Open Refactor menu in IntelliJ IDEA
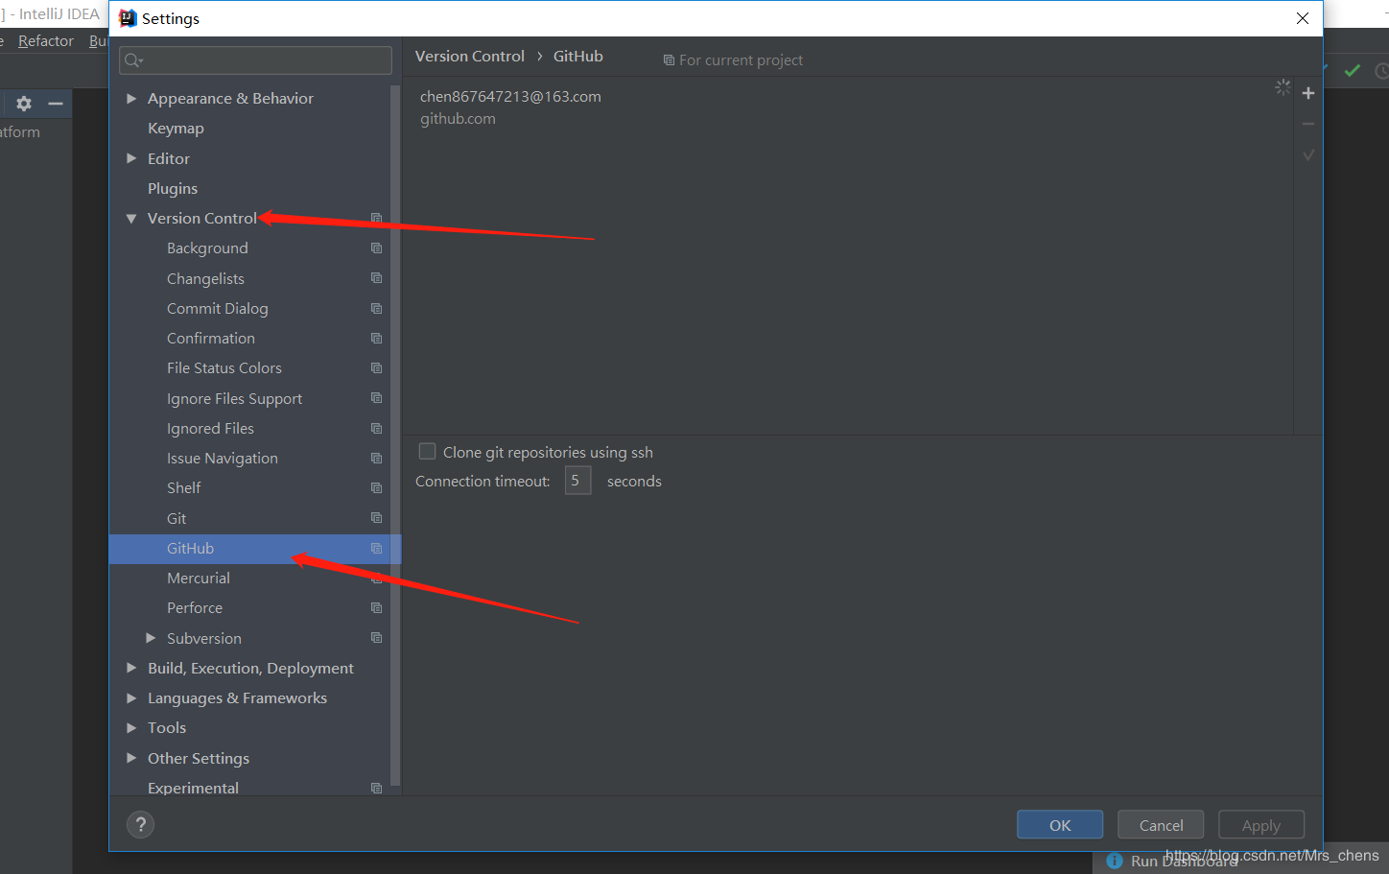The width and height of the screenshot is (1389, 874). tap(46, 40)
